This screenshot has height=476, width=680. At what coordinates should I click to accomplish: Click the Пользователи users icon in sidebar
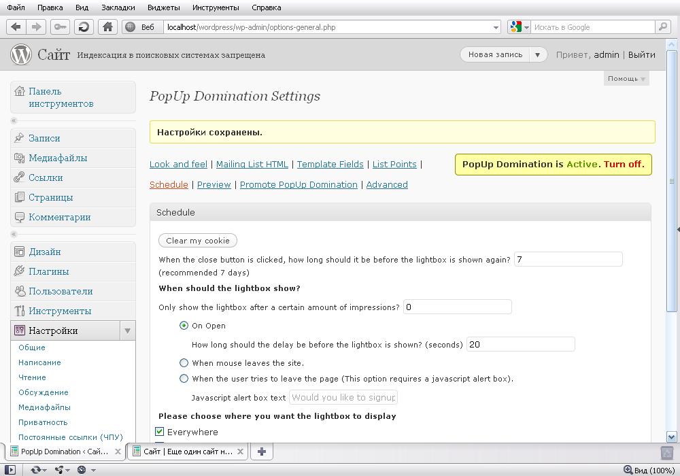20,291
